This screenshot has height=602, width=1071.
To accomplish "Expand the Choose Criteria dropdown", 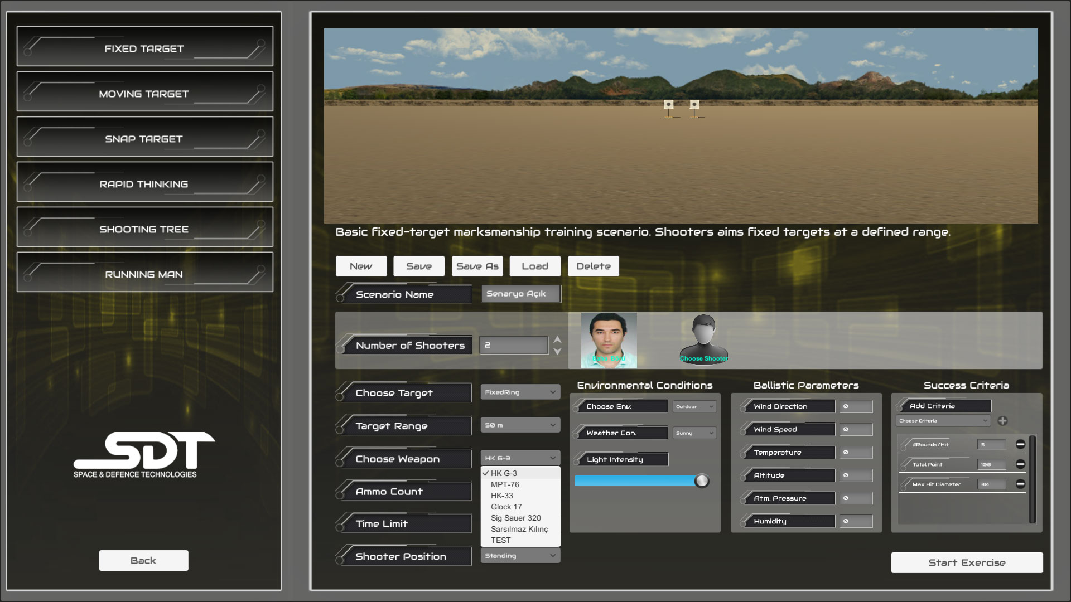I will click(x=943, y=421).
